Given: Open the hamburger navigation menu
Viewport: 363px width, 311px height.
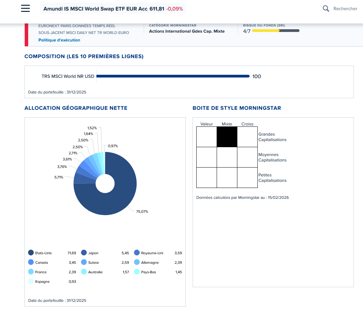Looking at the screenshot, I should pos(25,8).
